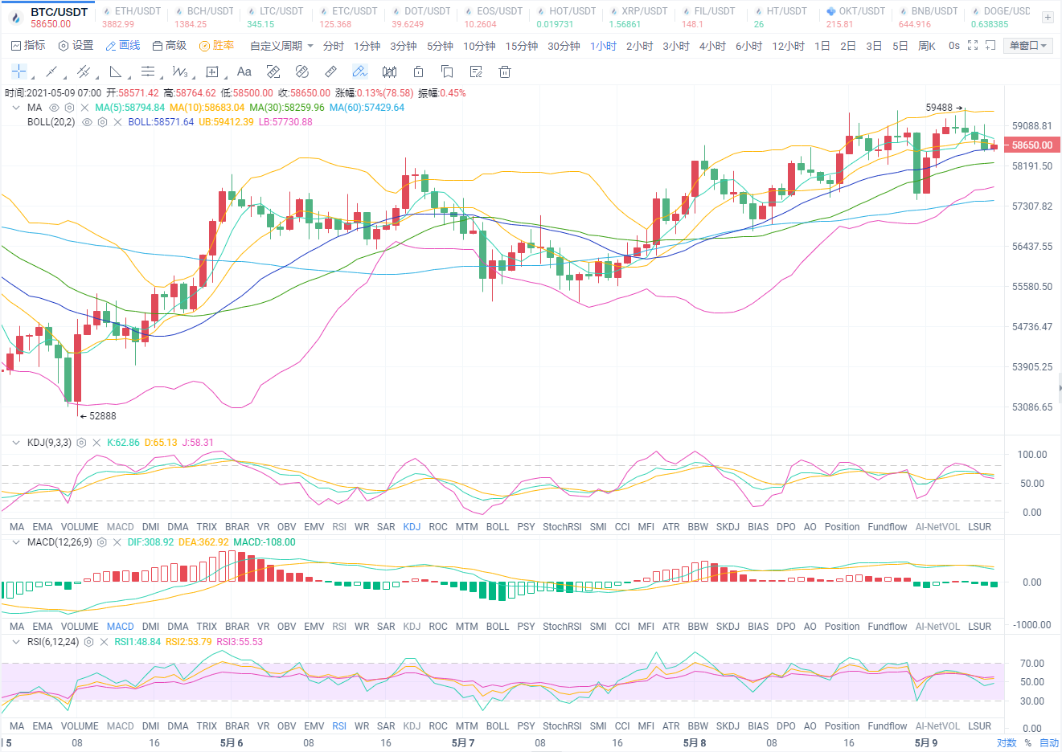This screenshot has height=752, width=1062.
Task: Select the 周K weekly timeframe
Action: pos(927,46)
